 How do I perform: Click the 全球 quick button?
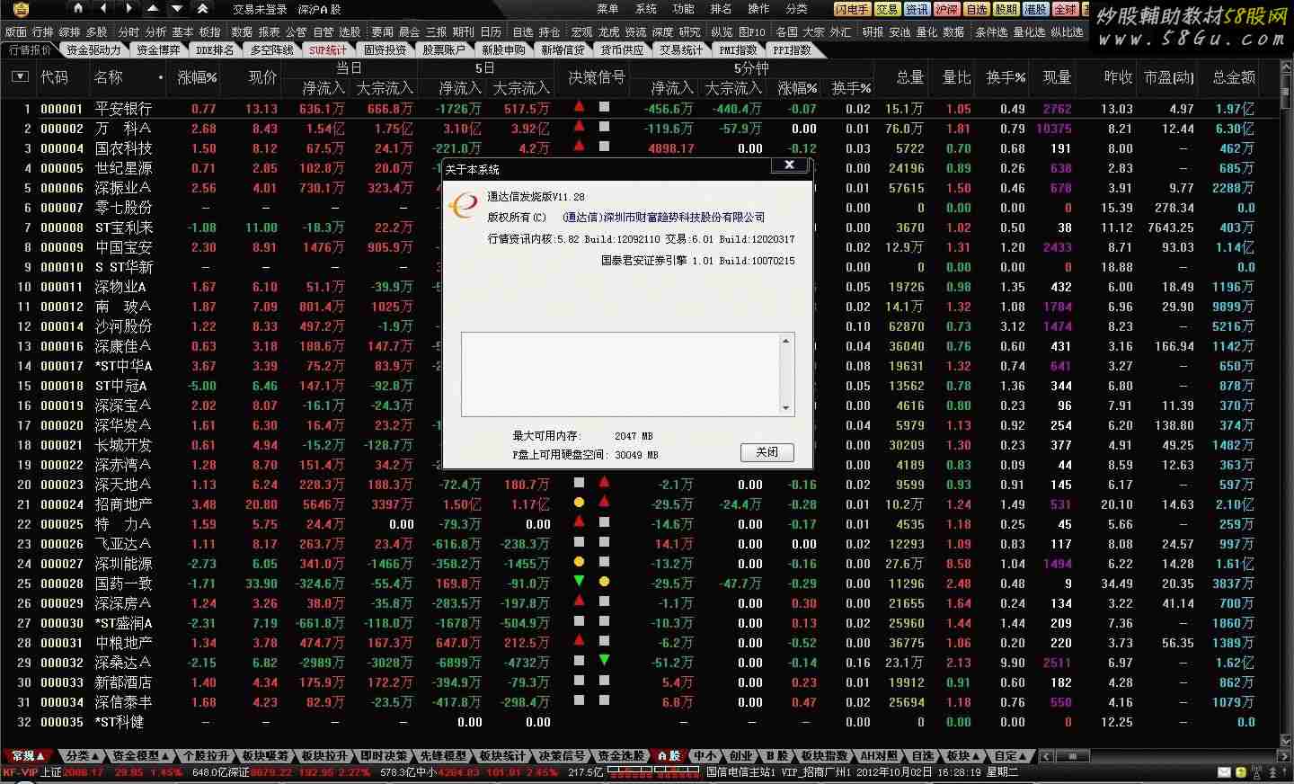(x=1065, y=9)
